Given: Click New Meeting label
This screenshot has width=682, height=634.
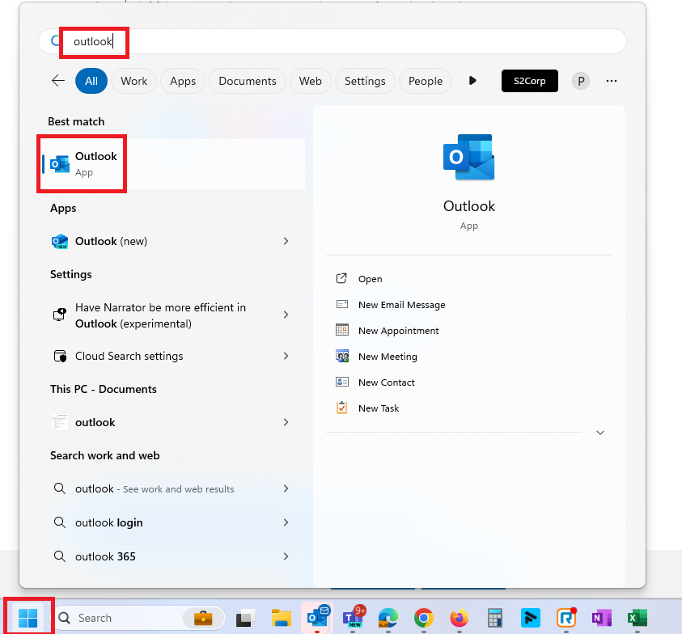Looking at the screenshot, I should 388,357.
